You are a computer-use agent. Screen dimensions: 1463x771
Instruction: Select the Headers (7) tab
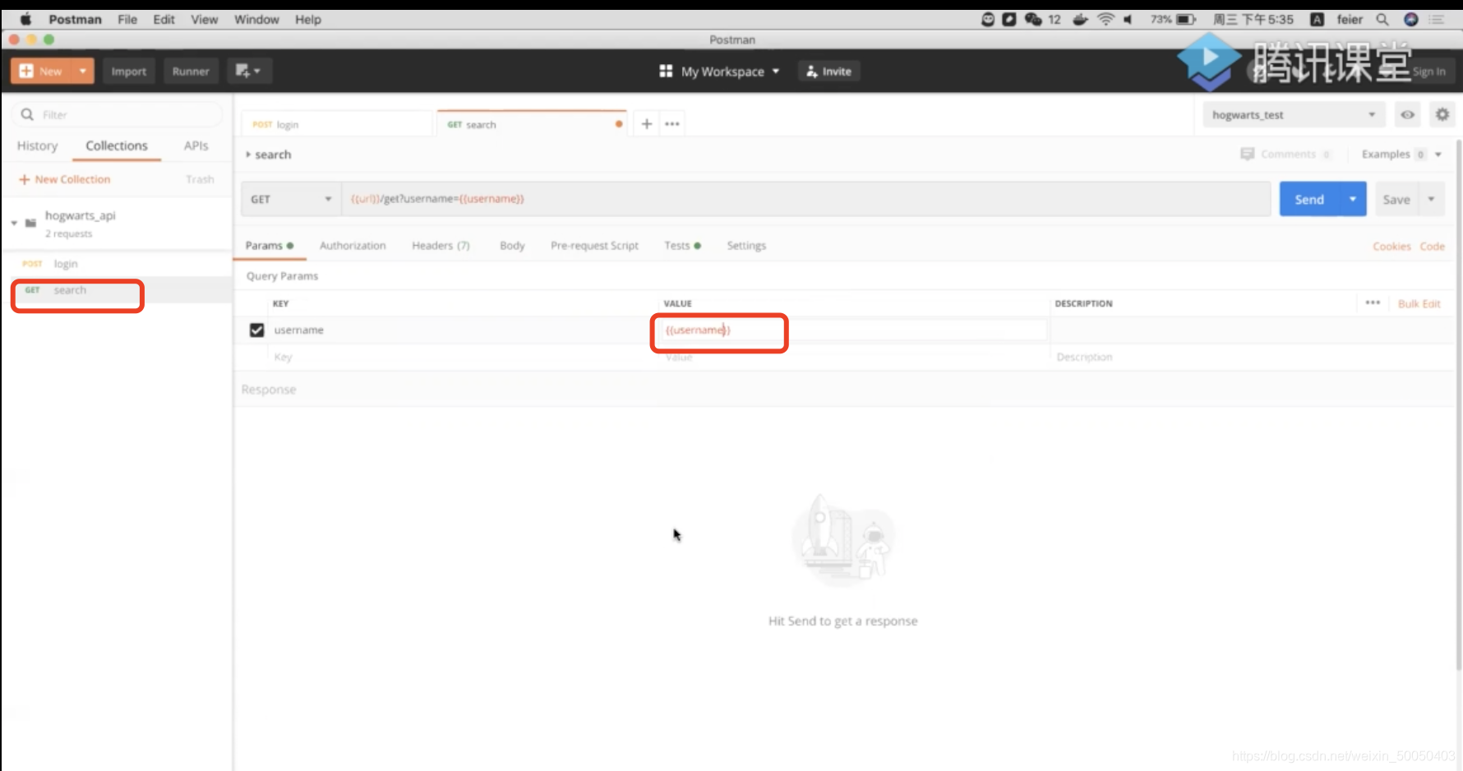tap(441, 246)
